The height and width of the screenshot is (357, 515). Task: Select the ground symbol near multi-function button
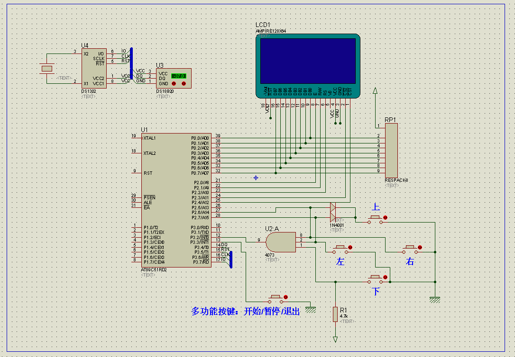pos(311,310)
